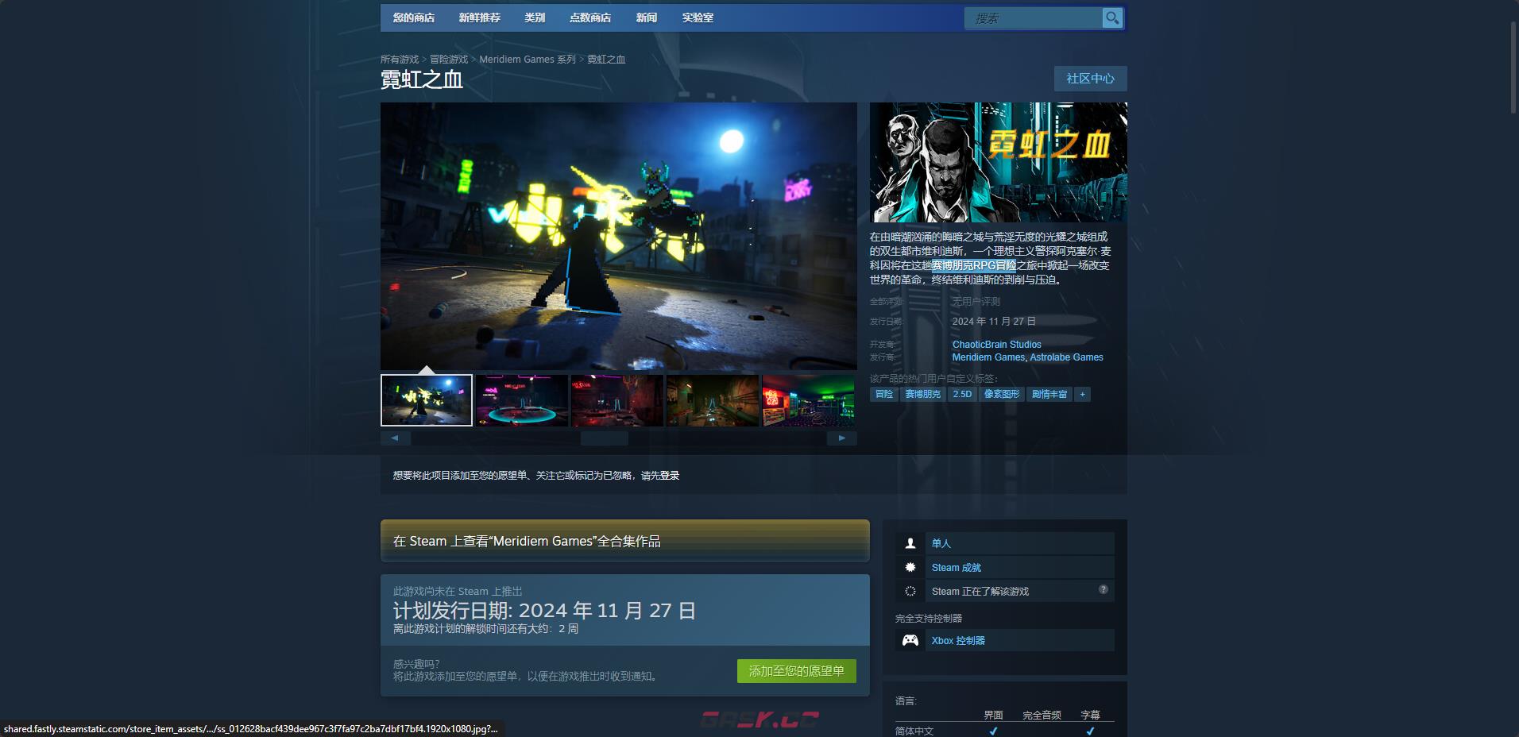Screen dimensions: 1519x737
Task: Open ChaoticBrain Studios developer link
Action: 996,345
